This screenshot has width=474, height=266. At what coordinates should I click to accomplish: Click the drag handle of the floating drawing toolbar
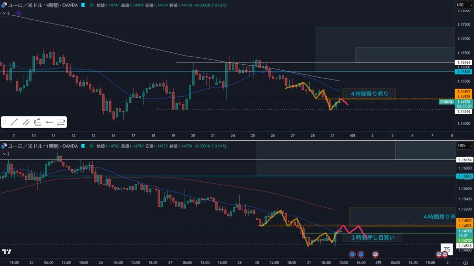(x=5, y=122)
